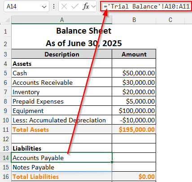Select row 11 header
Screen dimensions: 192x182
coord(5,130)
